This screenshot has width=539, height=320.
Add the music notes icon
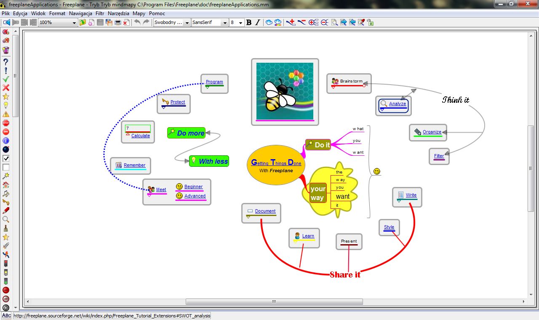(x=6, y=194)
